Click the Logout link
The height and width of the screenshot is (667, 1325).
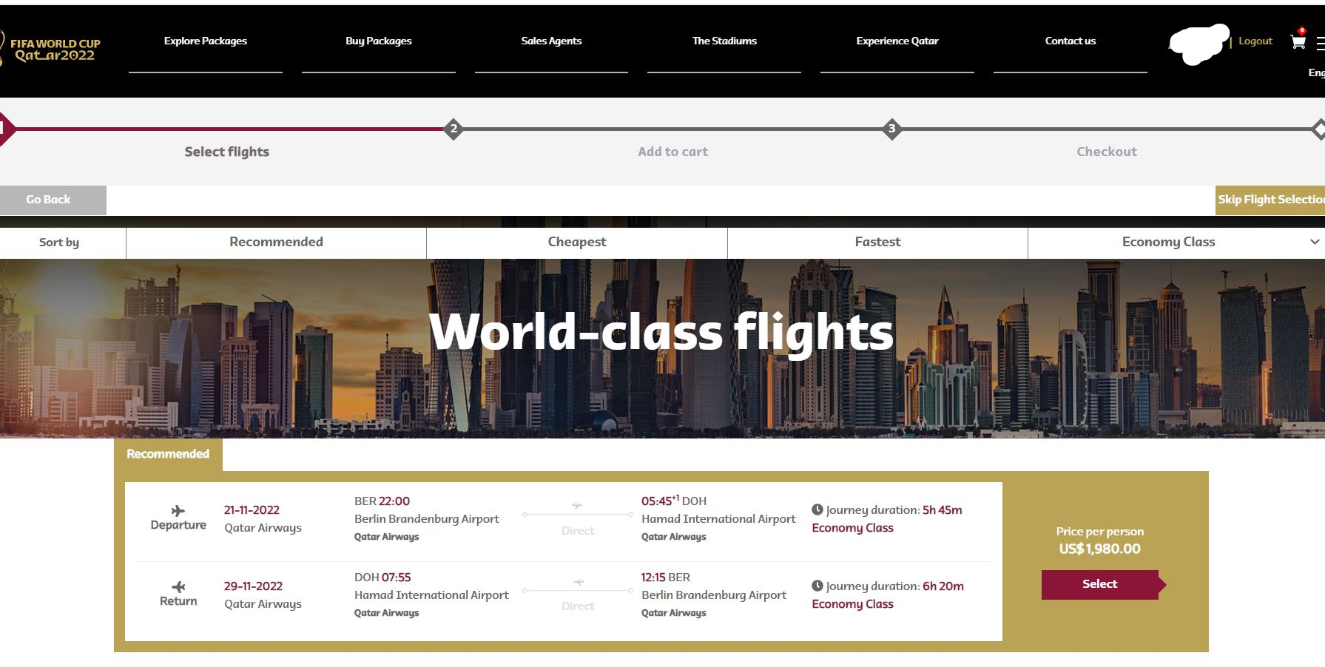[1255, 41]
